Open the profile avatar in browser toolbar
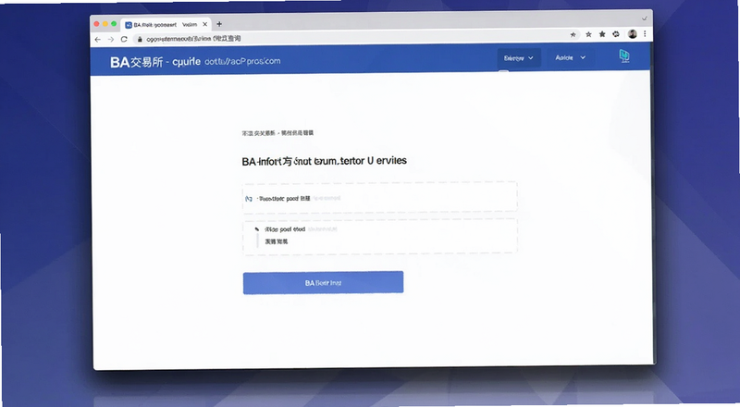This screenshot has height=407, width=740. 633,33
